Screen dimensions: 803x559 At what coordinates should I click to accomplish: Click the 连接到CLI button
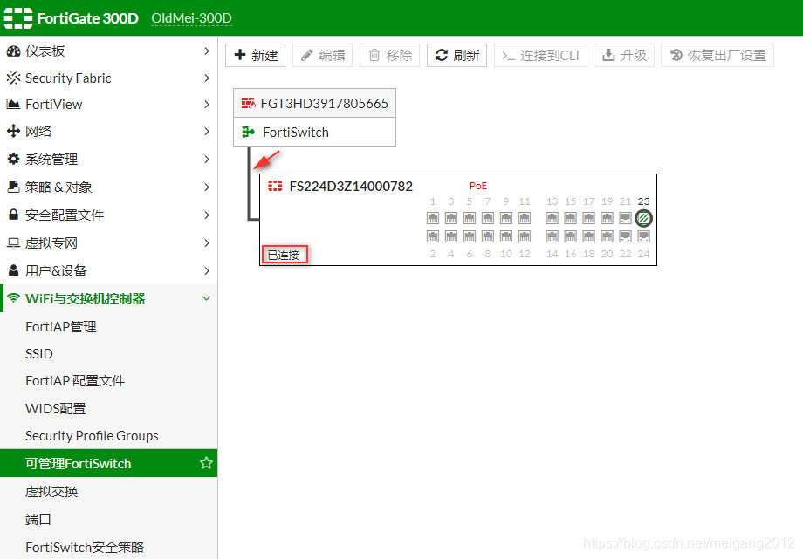[x=540, y=55]
